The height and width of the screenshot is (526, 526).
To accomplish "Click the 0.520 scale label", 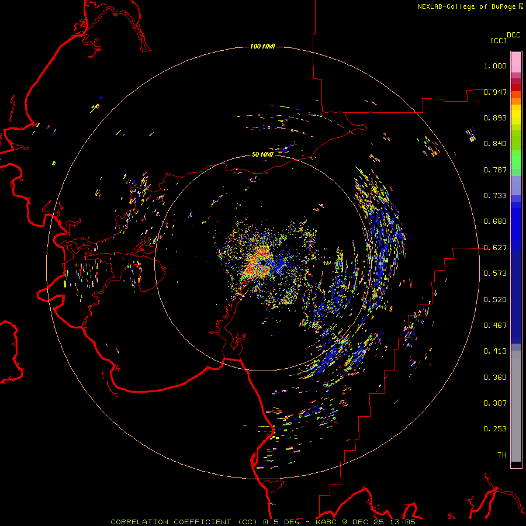I will click(x=495, y=300).
